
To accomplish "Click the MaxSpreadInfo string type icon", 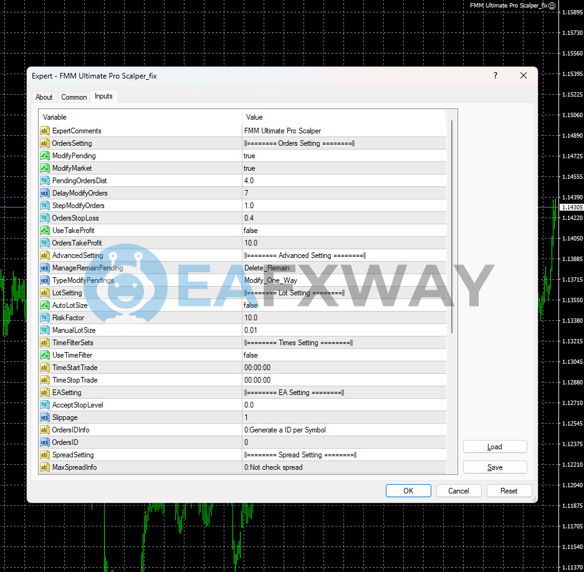I will (x=44, y=467).
